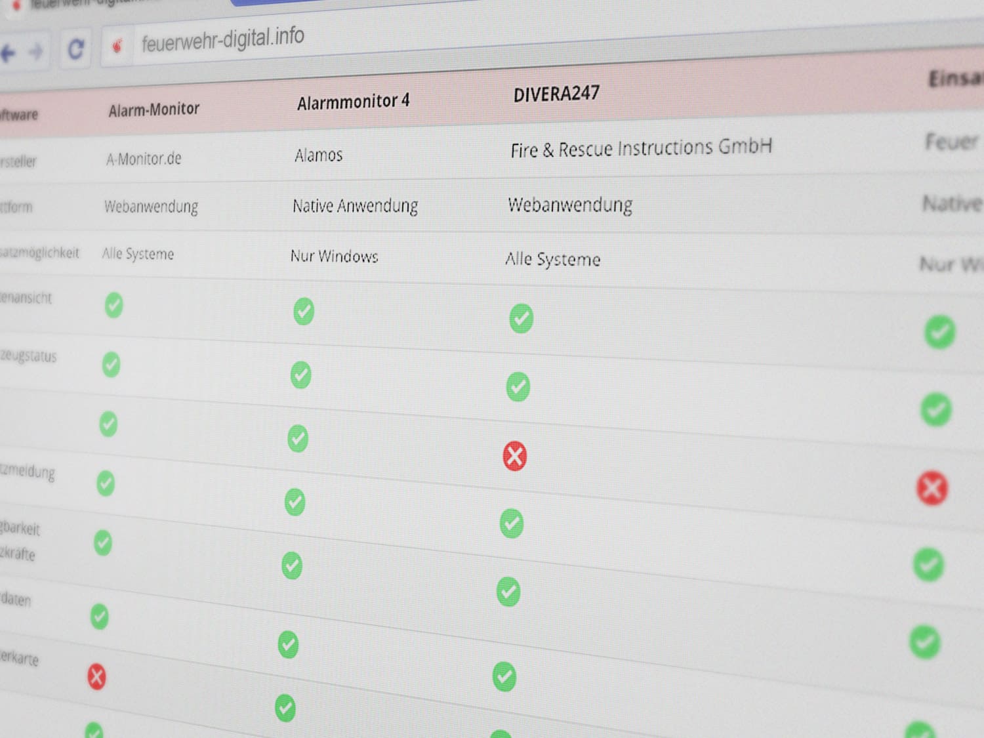Screen dimensions: 984x738
Task: Click the rightmost column check in the 'enansicht' row
Action: pos(939,332)
